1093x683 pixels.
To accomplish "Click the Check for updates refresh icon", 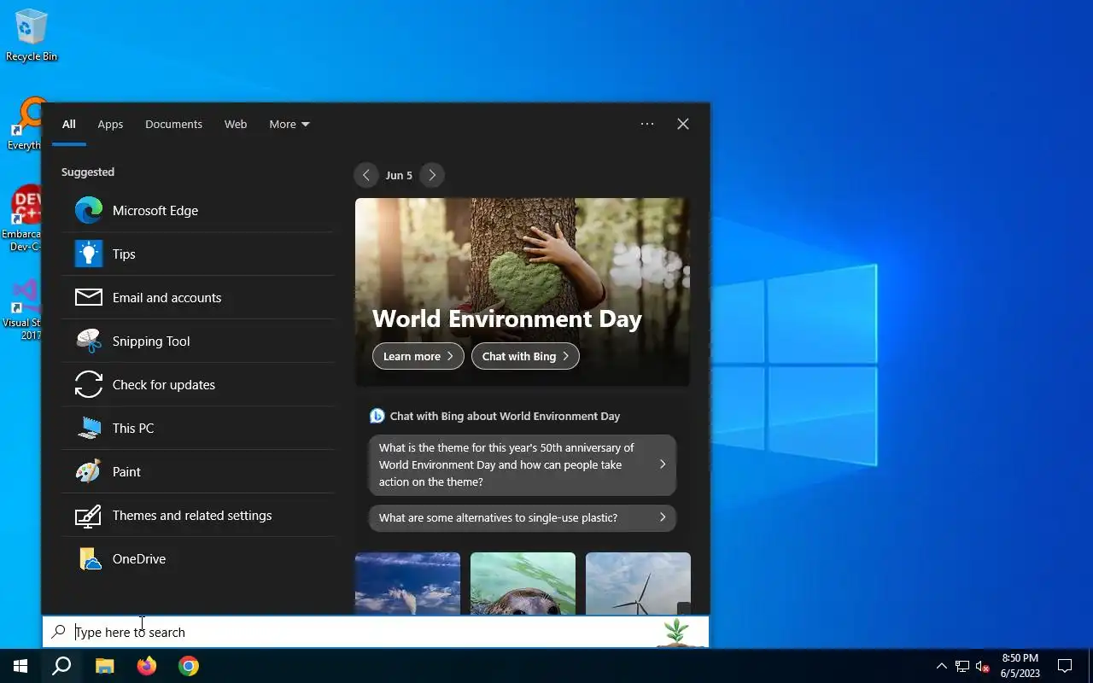I will pos(89,384).
